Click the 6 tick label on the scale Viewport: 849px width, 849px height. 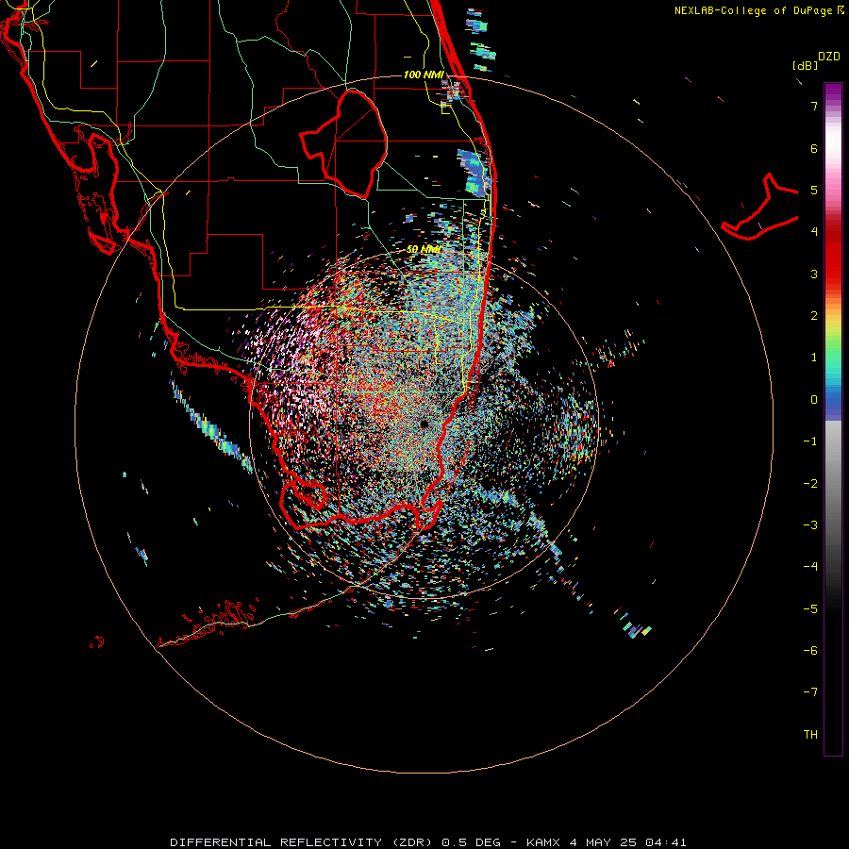[x=814, y=148]
